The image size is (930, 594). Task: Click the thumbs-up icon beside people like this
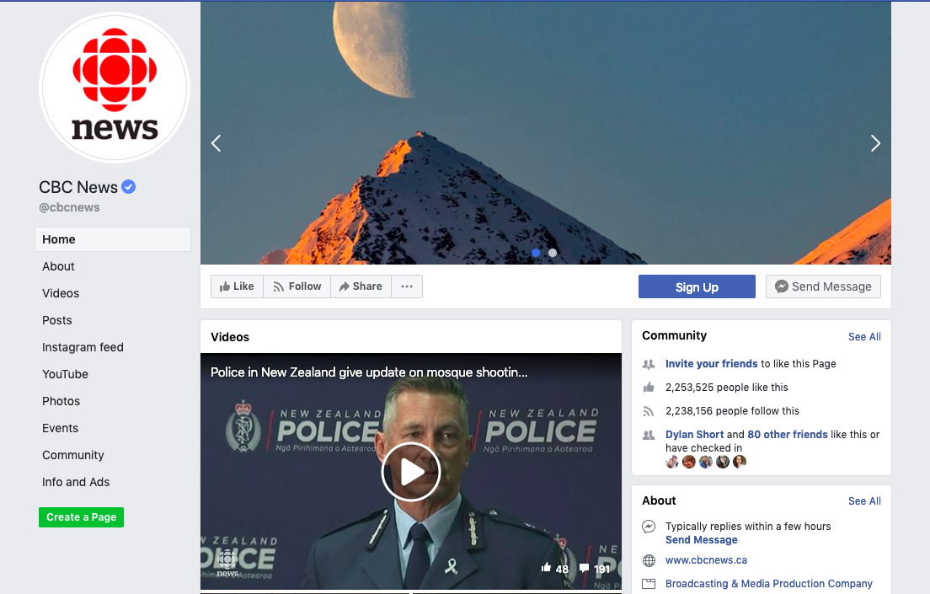tap(649, 388)
